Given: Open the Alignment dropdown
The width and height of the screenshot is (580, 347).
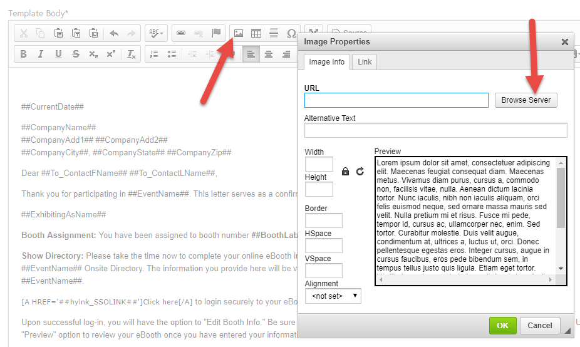Looking at the screenshot, I should 333,296.
